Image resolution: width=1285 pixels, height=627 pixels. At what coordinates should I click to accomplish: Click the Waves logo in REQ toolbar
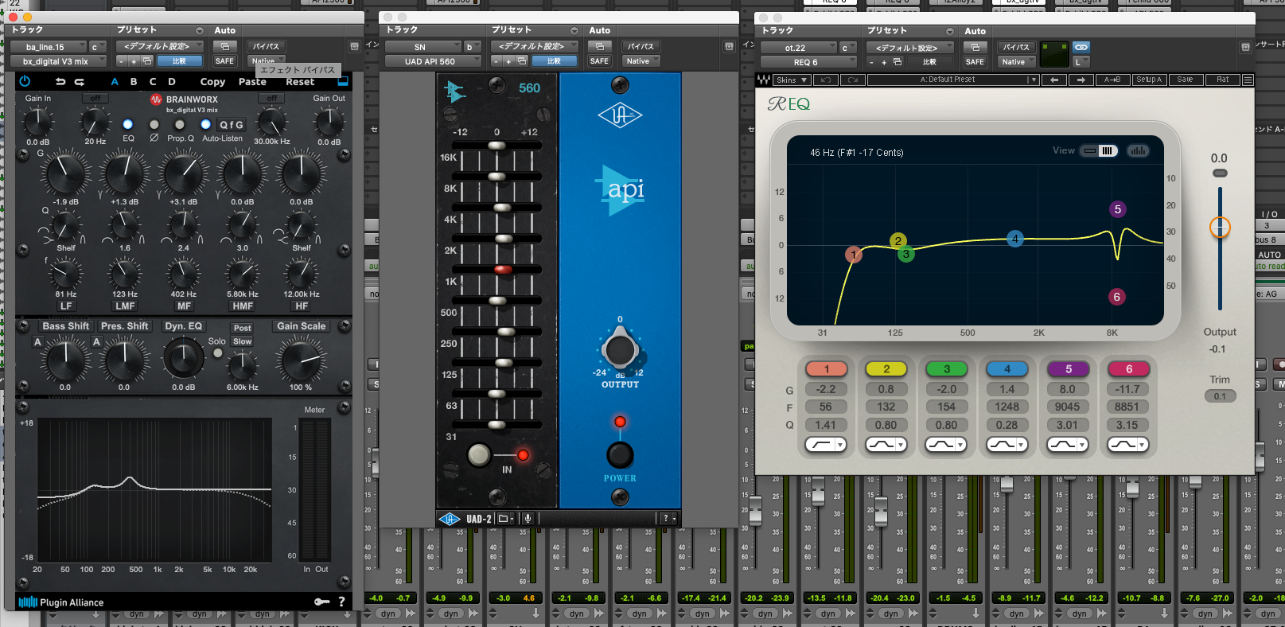coord(764,80)
